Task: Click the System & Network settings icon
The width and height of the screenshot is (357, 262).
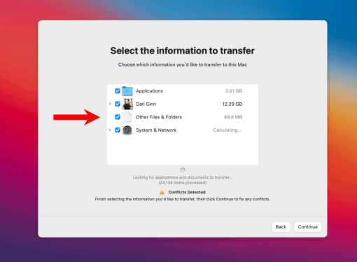Action: (x=127, y=130)
